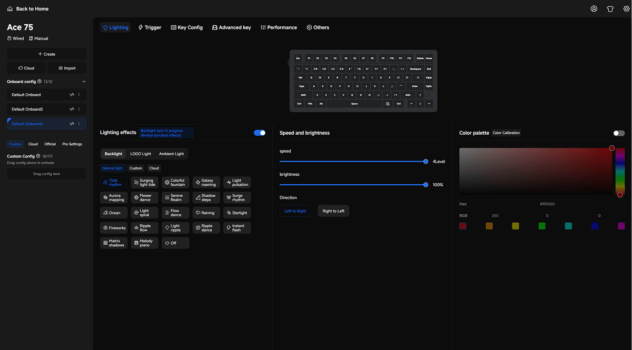Open three-dot menu for Default Onboard
632x350 pixels.
pyautogui.click(x=79, y=95)
